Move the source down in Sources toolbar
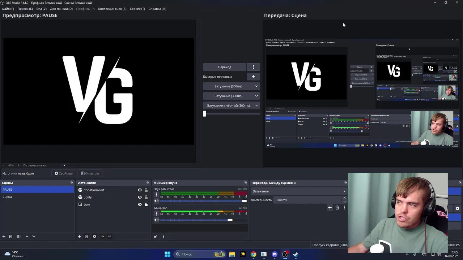463x260 pixels. click(109, 237)
